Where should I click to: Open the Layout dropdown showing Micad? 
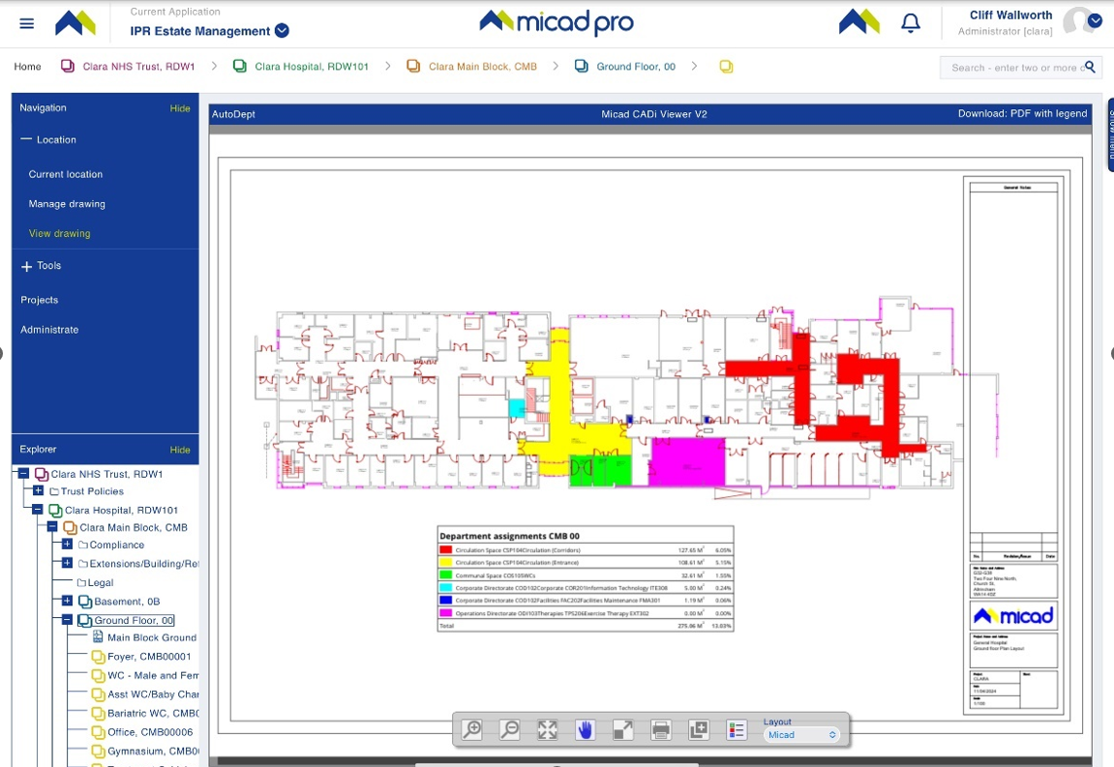(800, 735)
